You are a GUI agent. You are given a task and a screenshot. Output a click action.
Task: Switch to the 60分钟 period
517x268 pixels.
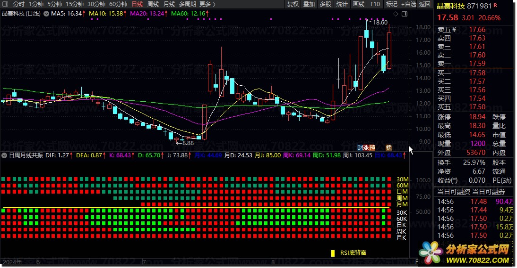click(x=118, y=4)
